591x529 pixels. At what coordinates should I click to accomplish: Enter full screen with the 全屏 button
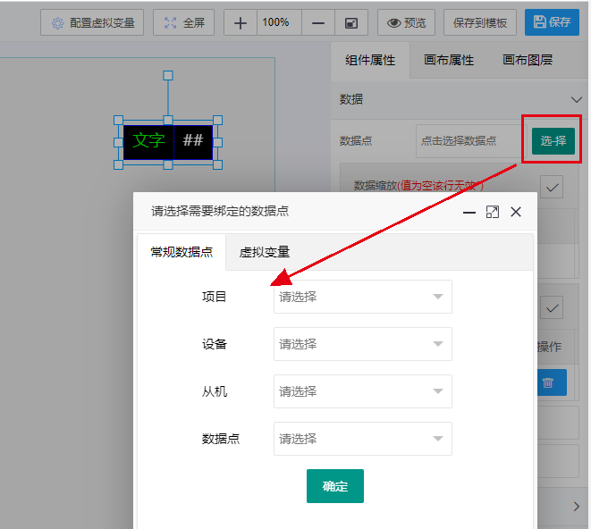click(184, 22)
